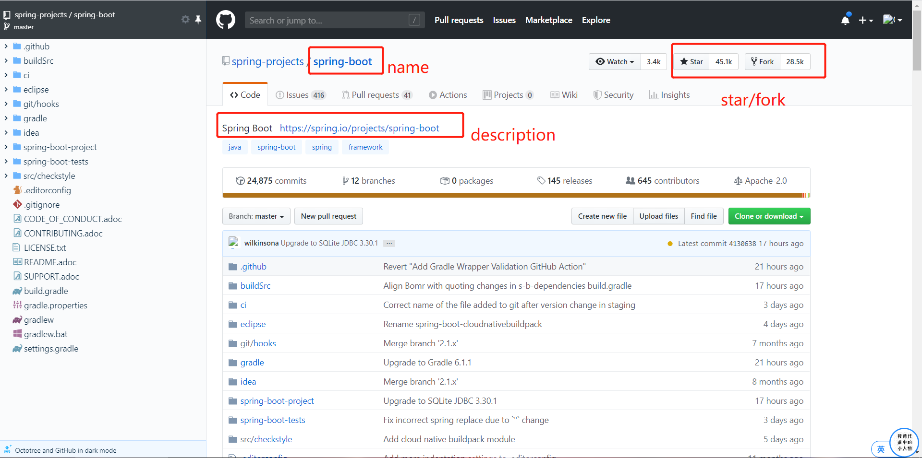Viewport: 922px width, 458px height.
Task: Focus the Search or jump to field
Action: click(335, 20)
